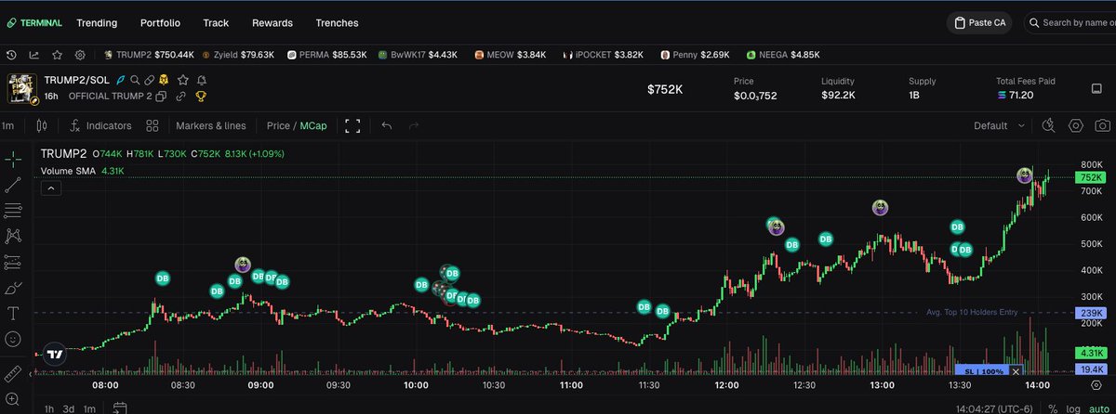This screenshot has height=414, width=1116.
Task: Click the TRUMP2 token avatar image
Action: tap(21, 88)
